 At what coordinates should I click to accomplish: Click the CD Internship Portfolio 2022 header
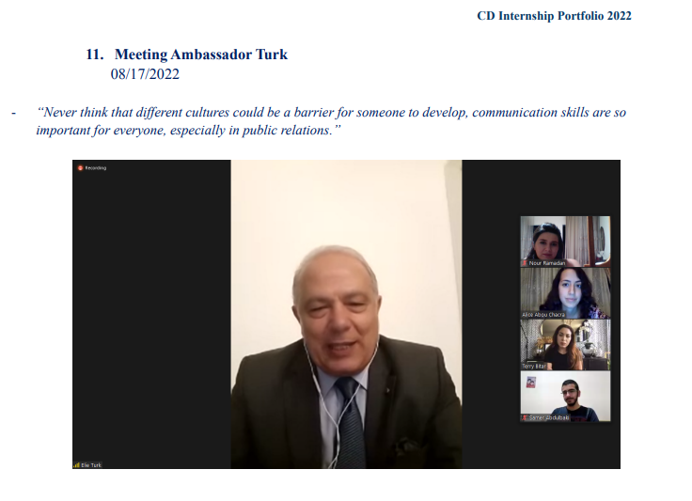(x=555, y=16)
